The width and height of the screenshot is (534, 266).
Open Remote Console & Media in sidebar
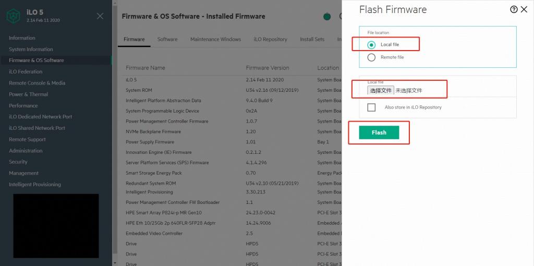[x=37, y=83]
